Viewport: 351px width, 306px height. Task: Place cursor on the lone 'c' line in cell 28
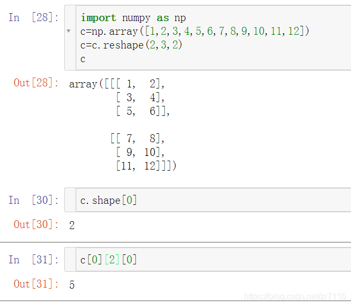(83, 60)
